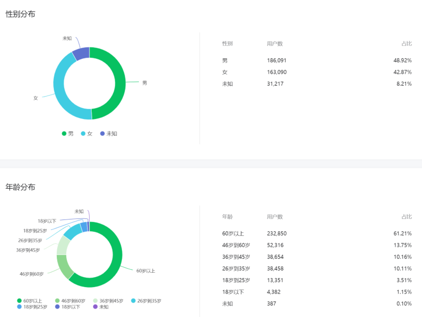Toggle 36岁到45岁 legend entry in age chart
This screenshot has height=317, width=422.
tap(108, 301)
